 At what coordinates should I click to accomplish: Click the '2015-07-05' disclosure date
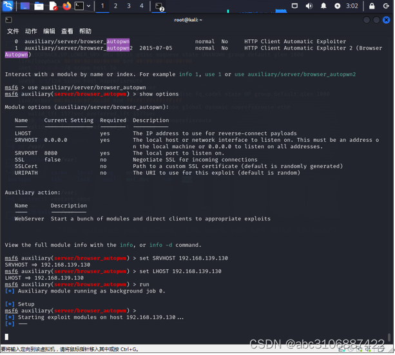(156, 48)
